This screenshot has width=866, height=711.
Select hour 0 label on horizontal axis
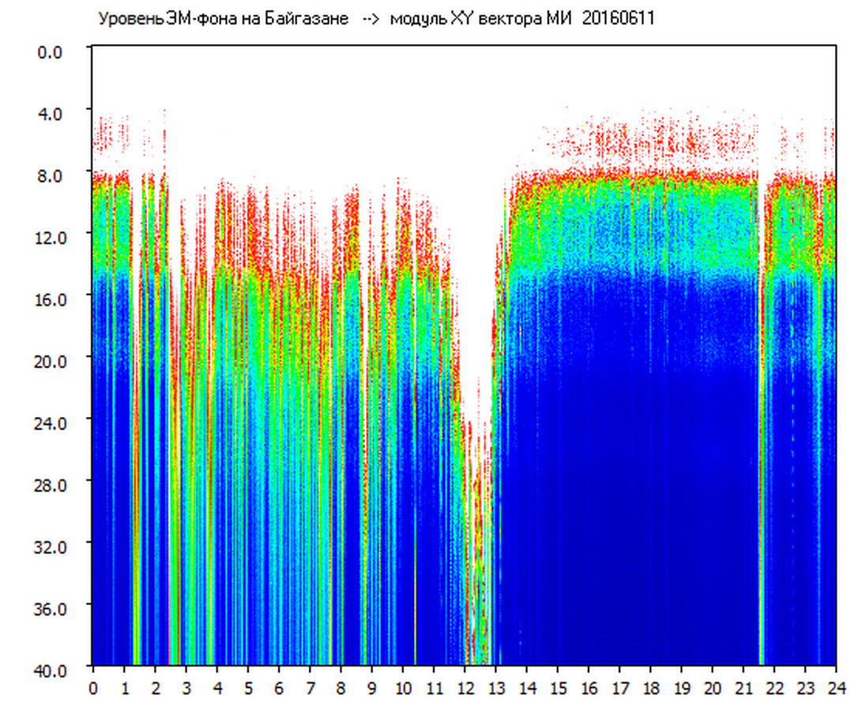pyautogui.click(x=93, y=688)
